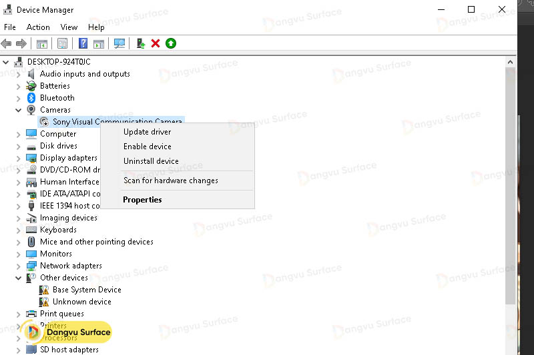Viewport: 534px width, 355px height.
Task: Click the Bluetooth category icon
Action: (31, 98)
